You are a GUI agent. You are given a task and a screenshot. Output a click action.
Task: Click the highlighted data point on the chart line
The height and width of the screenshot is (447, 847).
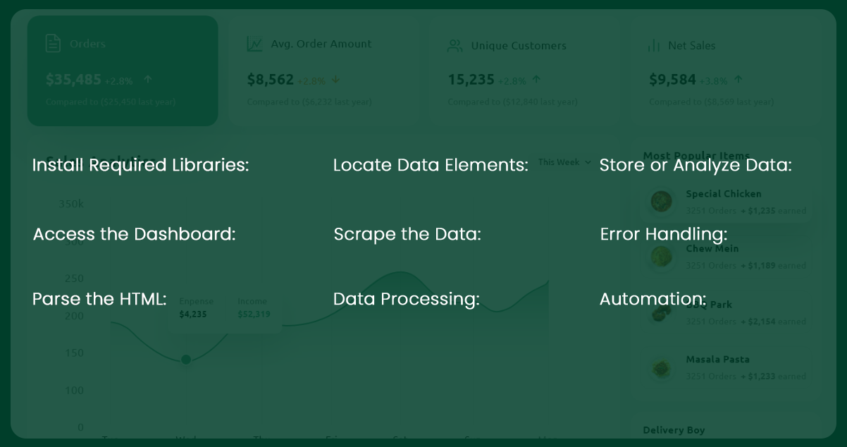click(186, 360)
